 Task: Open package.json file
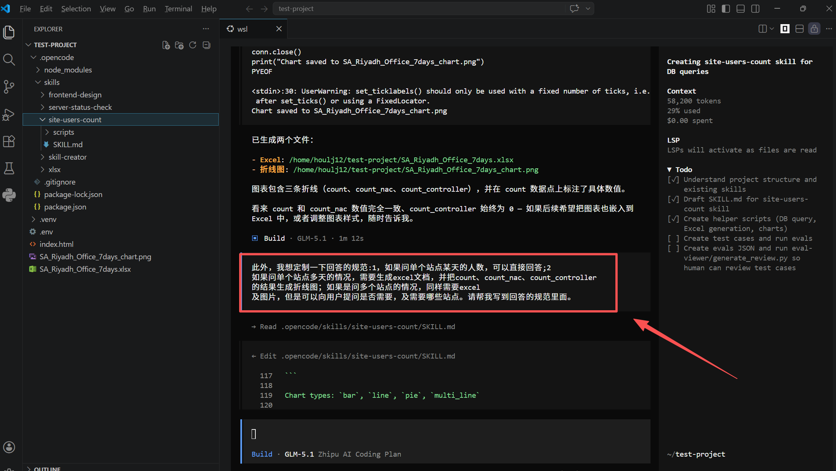[65, 207]
